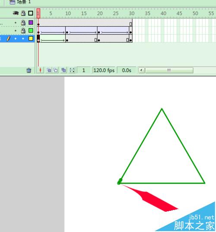Viewport: 216px width, 232px height.
Task: Click frame 45 on the timeline ruler
Action: coord(179,13)
